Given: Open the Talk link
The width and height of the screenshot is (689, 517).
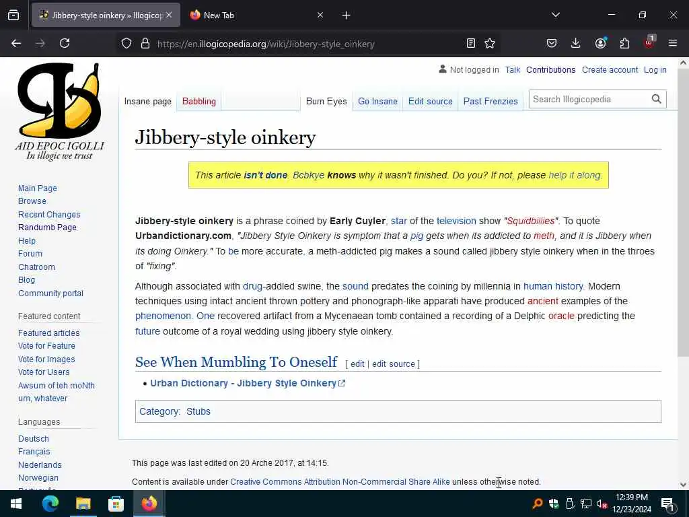Looking at the screenshot, I should (x=512, y=70).
